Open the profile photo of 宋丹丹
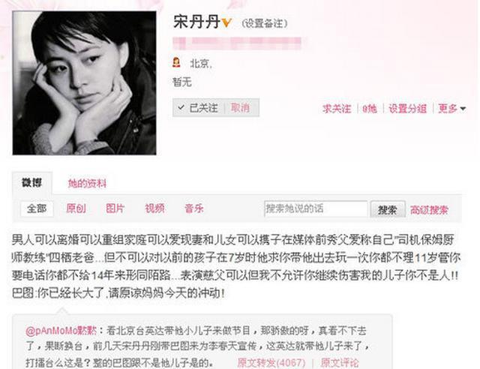 84,82
